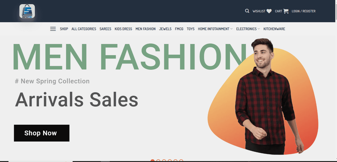Screen dimensions: 337x162
Task: Open the Kids Dress category
Action: click(123, 29)
